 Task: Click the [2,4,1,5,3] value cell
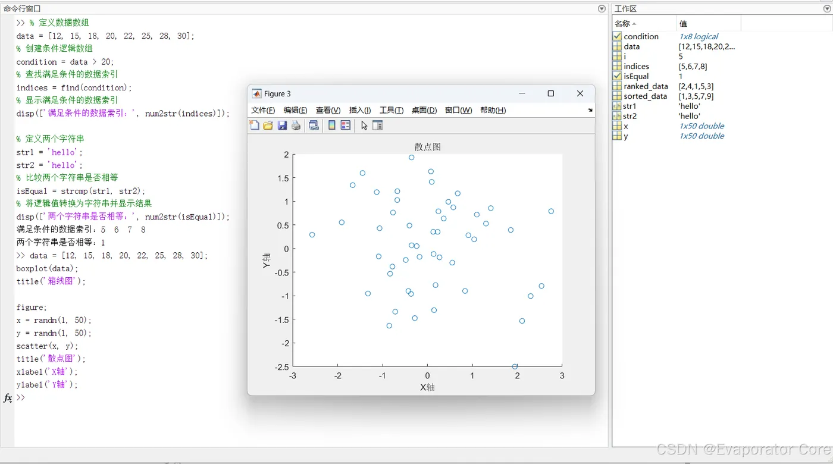pyautogui.click(x=696, y=86)
